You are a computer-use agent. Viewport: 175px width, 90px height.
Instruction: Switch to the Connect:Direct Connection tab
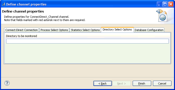click(x=22, y=30)
